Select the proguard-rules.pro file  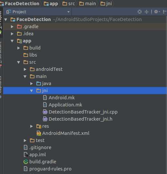50,169
